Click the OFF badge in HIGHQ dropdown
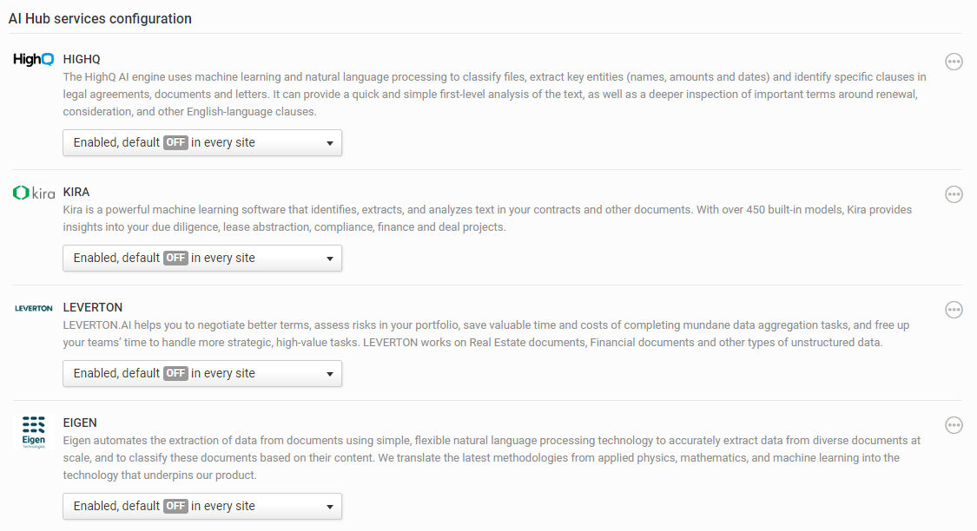 (175, 142)
